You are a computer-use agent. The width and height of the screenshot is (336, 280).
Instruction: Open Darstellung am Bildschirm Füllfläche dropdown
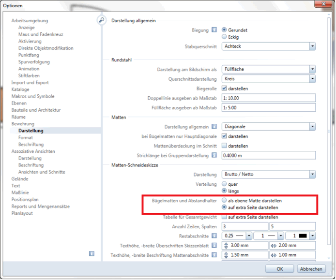tap(312, 69)
